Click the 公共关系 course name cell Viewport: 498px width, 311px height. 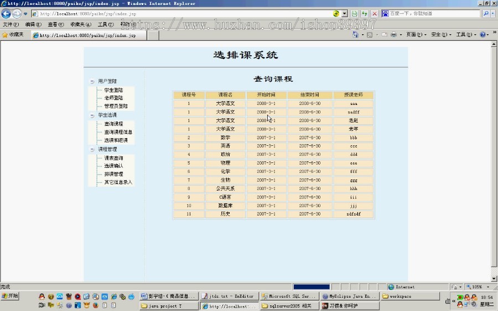[x=225, y=188]
